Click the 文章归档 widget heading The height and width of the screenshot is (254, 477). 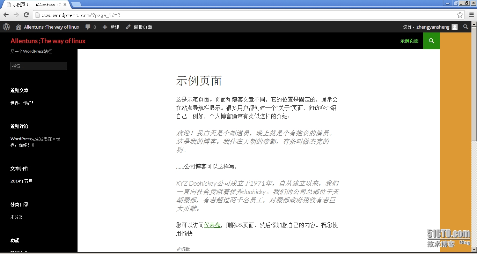[20, 169]
